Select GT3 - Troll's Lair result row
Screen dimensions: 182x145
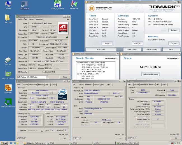92,69
